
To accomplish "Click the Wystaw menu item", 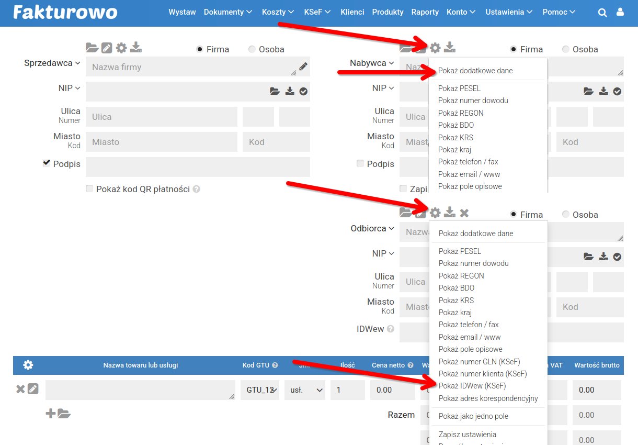I will pyautogui.click(x=182, y=12).
